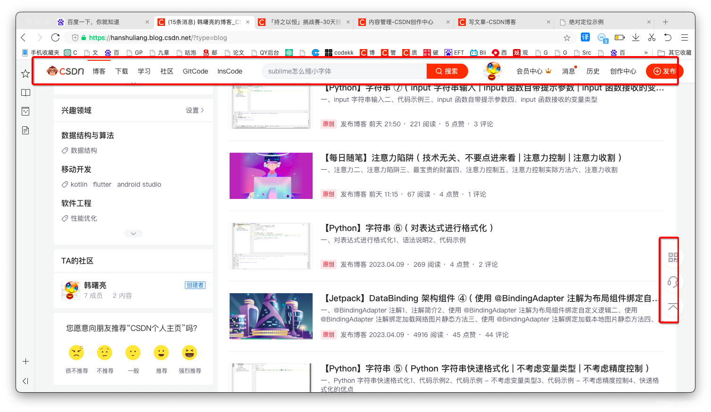
Task: Go back with the browser back arrow
Action: pyautogui.click(x=24, y=38)
